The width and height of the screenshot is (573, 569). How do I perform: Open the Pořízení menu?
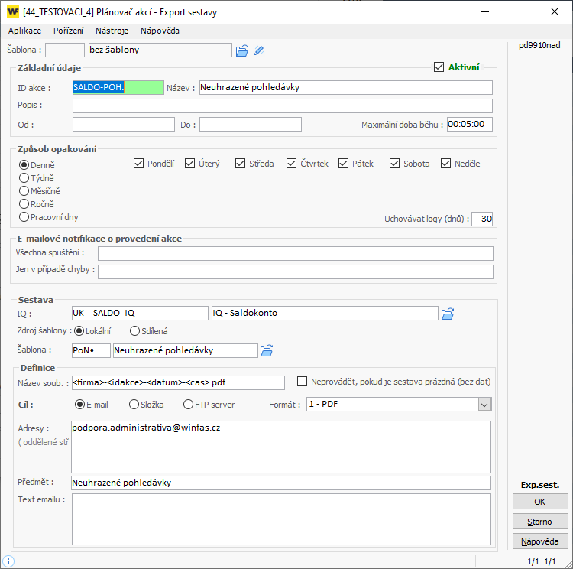(x=69, y=31)
